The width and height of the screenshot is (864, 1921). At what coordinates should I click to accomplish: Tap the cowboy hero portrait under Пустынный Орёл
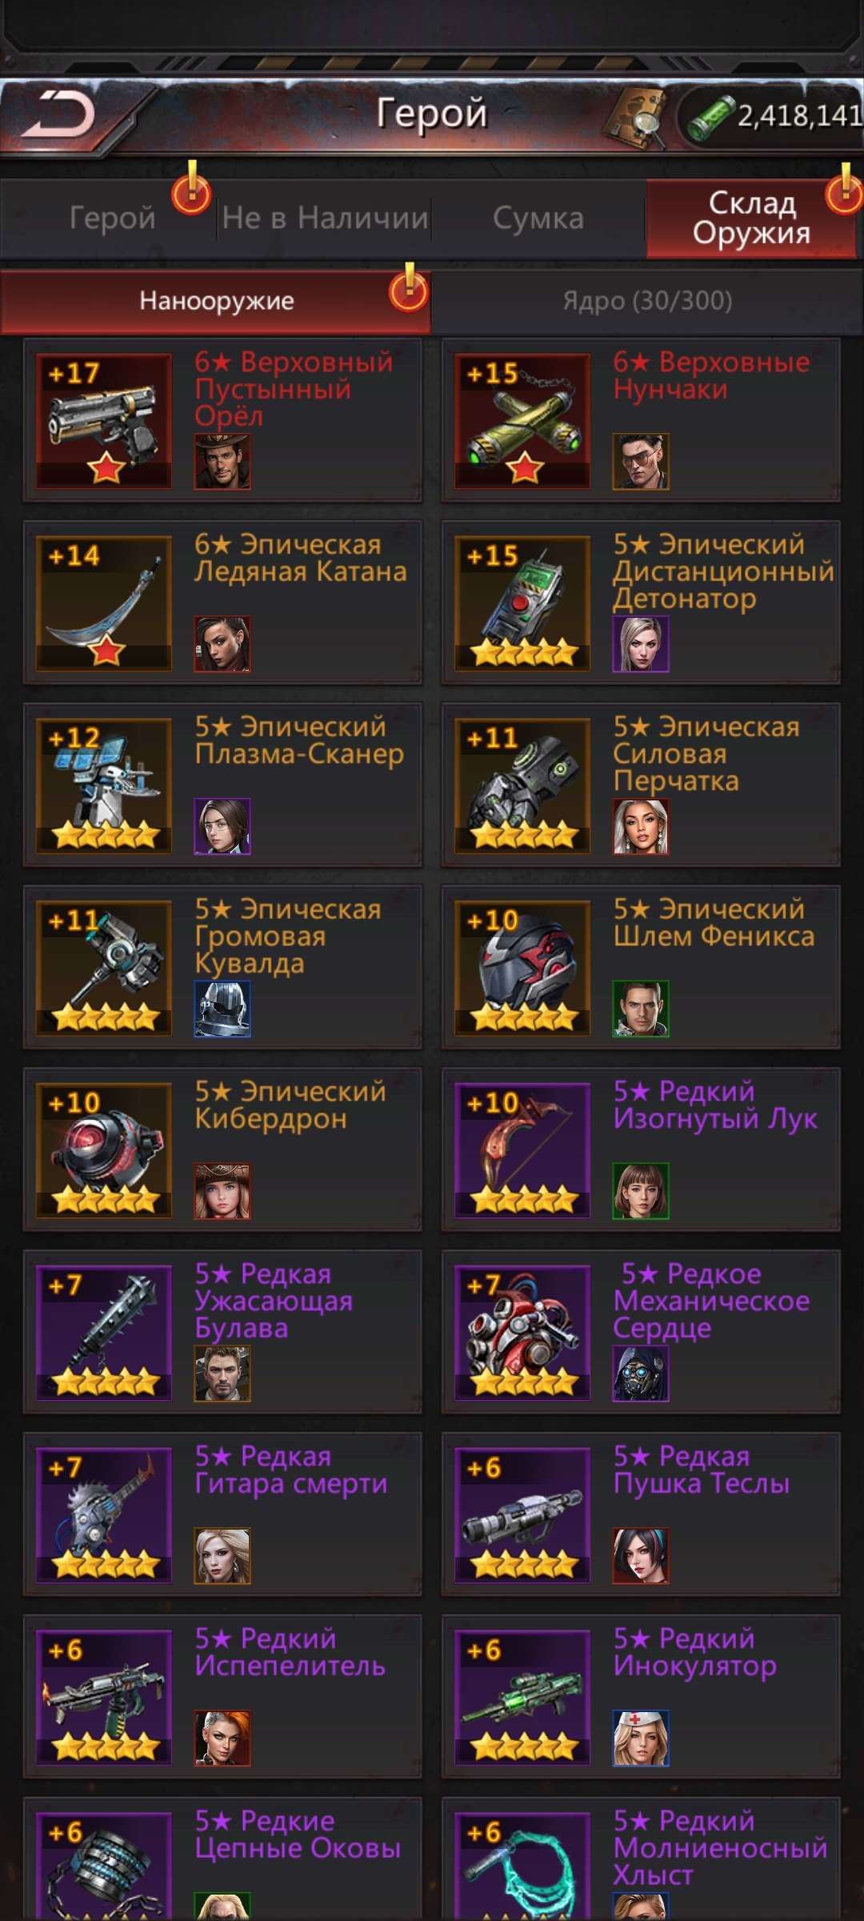coord(222,461)
